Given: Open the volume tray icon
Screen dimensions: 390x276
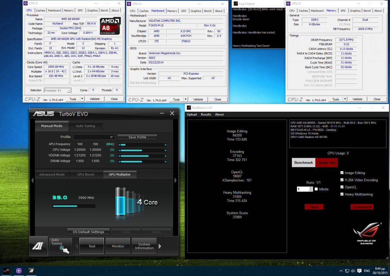Looking at the screenshot, I should pyautogui.click(x=354, y=271).
